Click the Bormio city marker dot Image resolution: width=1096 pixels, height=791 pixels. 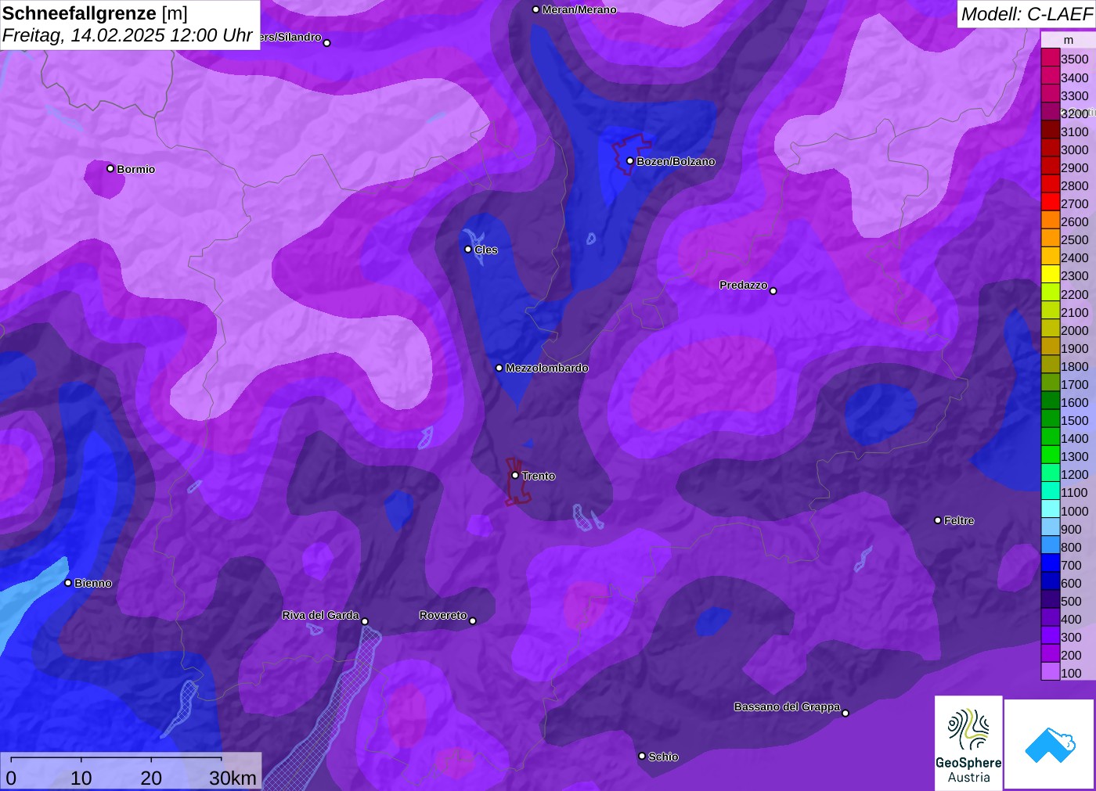(x=110, y=168)
